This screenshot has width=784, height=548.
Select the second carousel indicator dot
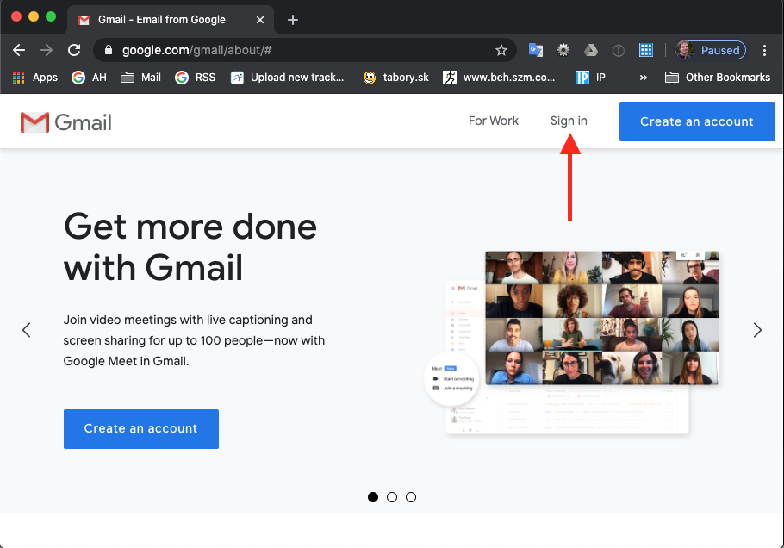392,497
